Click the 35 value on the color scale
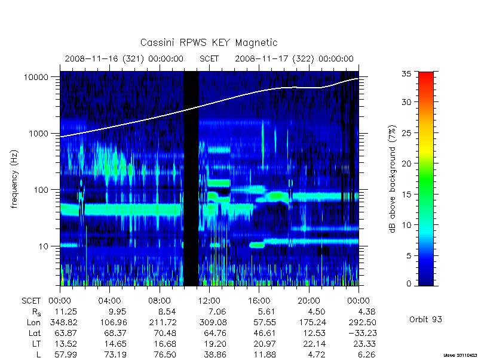478x358 pixels. click(x=406, y=74)
